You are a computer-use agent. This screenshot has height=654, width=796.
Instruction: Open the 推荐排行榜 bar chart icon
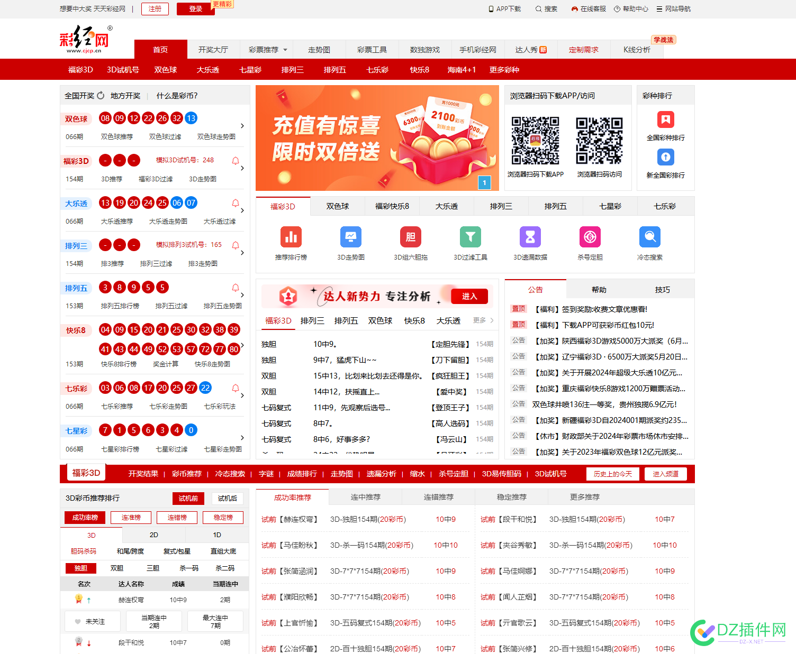[291, 237]
